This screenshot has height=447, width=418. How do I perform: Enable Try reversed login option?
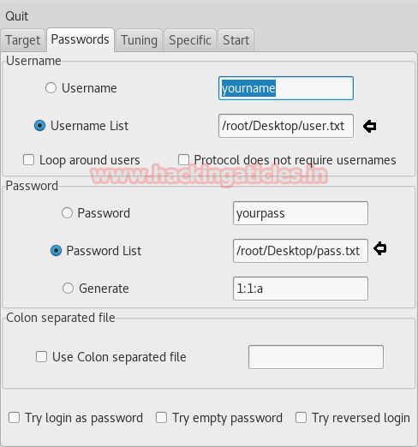pyautogui.click(x=301, y=418)
